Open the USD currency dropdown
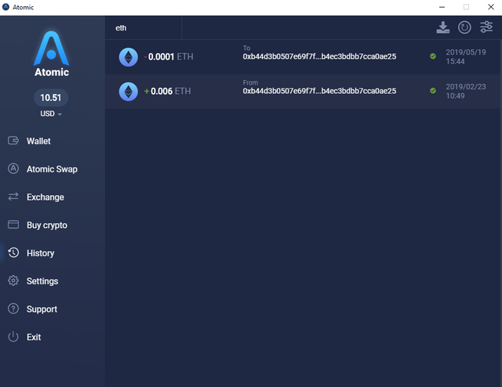 click(50, 114)
